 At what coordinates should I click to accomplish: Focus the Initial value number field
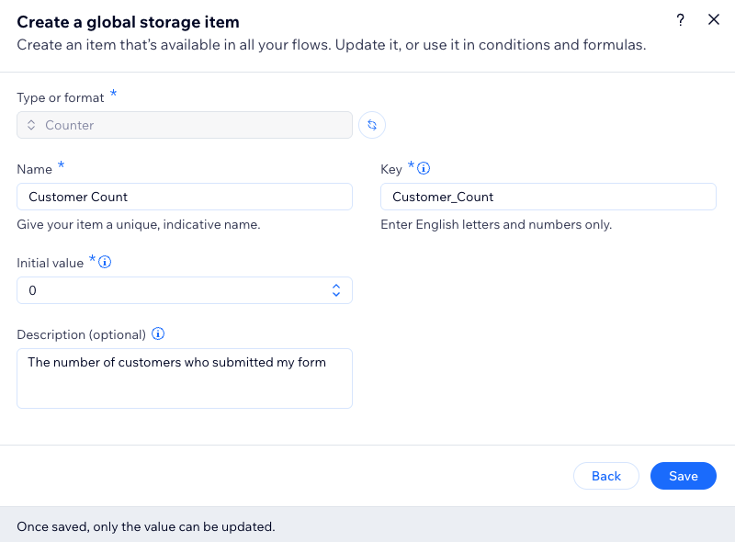[x=170, y=290]
